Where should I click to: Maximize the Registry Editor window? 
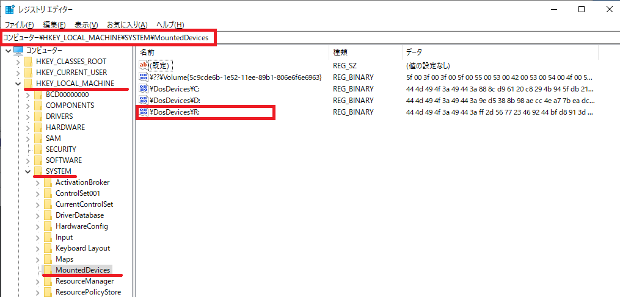tap(582, 10)
